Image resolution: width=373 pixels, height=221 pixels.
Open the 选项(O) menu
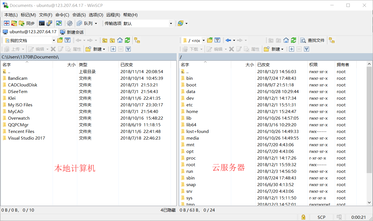coord(96,15)
